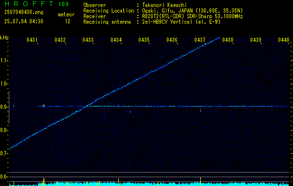Click the 0437 time axis label
Viewport: 293px width, 186px height.
tap(200, 40)
